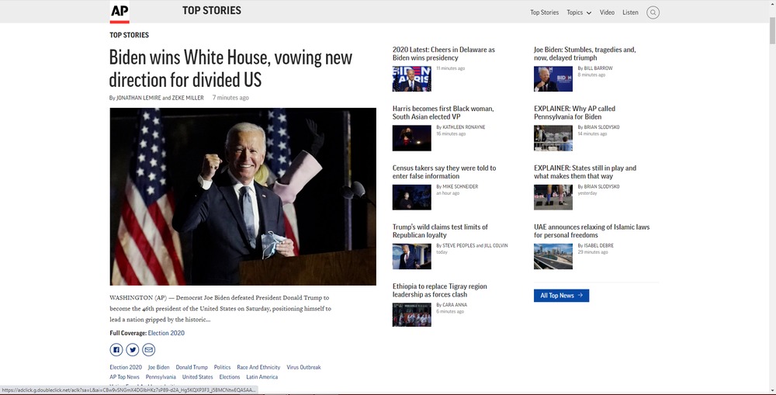The height and width of the screenshot is (395, 776).
Task: Open thumbnail for Harris first Black woman VP
Action: [411, 137]
